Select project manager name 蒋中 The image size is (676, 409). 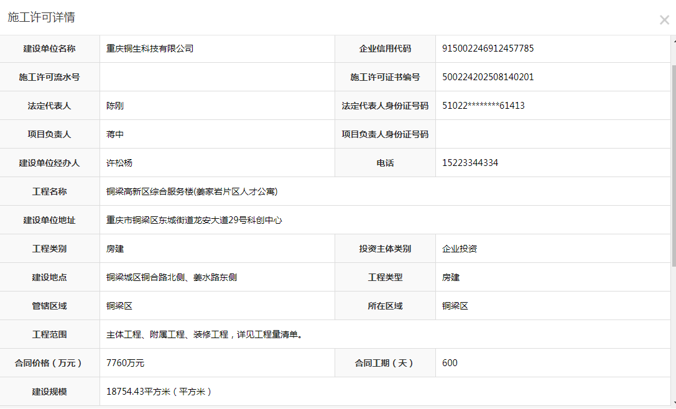click(115, 134)
